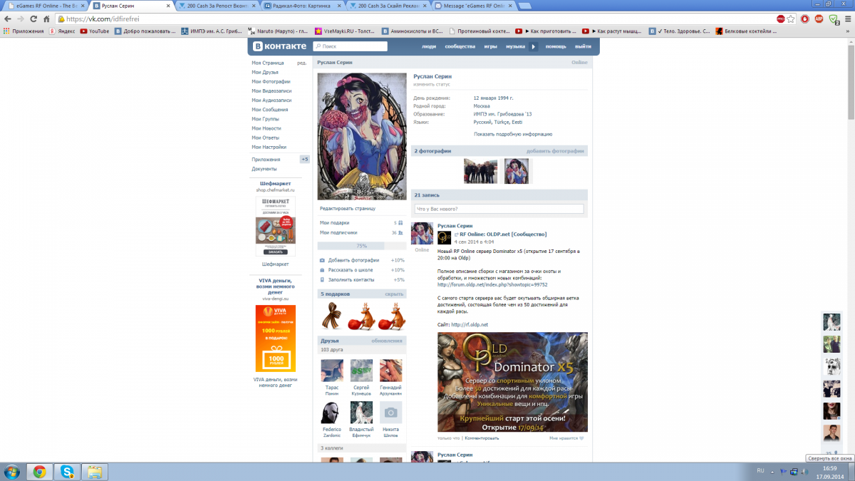Click the Action Center flag in the tray
Screen dimensions: 855x481
click(784, 471)
